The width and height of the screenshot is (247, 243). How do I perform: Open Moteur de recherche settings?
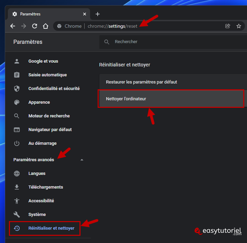[x=49, y=116]
